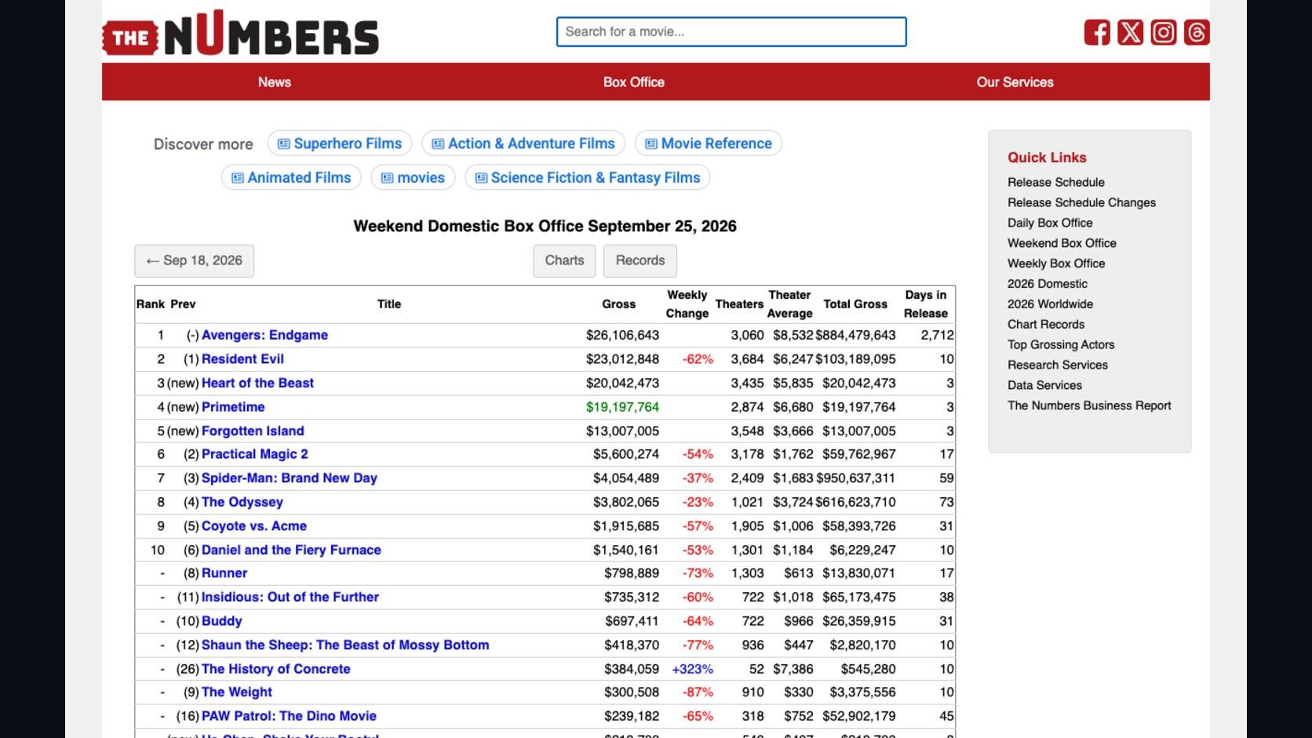Viewport: 1312px width, 738px height.
Task: Select the Superhero Films chip
Action: 340,144
